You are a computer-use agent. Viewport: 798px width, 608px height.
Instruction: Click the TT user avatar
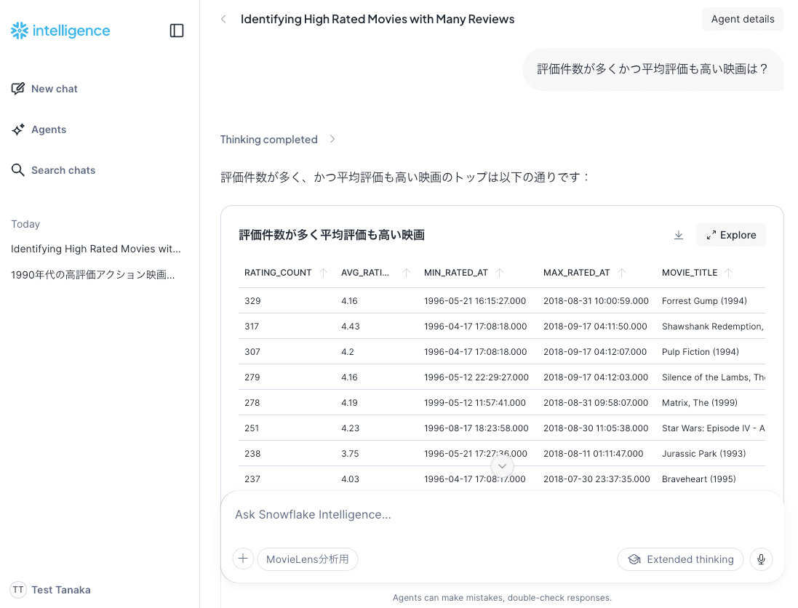coord(18,590)
